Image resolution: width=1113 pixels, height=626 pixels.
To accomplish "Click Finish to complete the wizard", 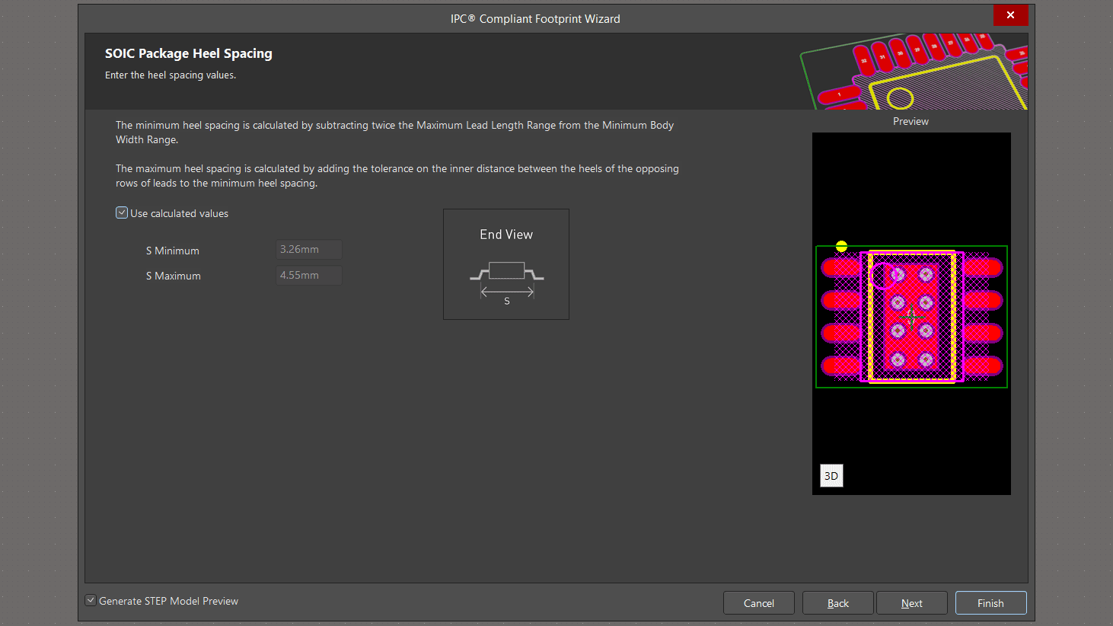I will coord(990,603).
